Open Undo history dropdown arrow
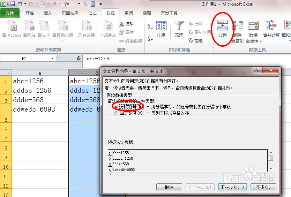 coord(25,4)
